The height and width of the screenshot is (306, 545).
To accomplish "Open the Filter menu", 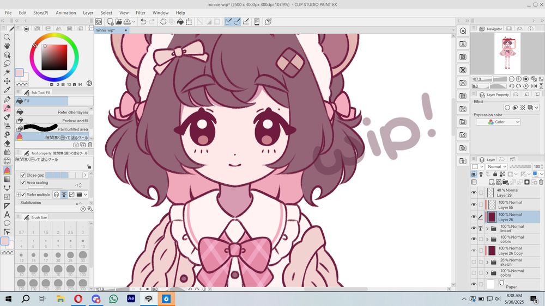I will [x=141, y=13].
